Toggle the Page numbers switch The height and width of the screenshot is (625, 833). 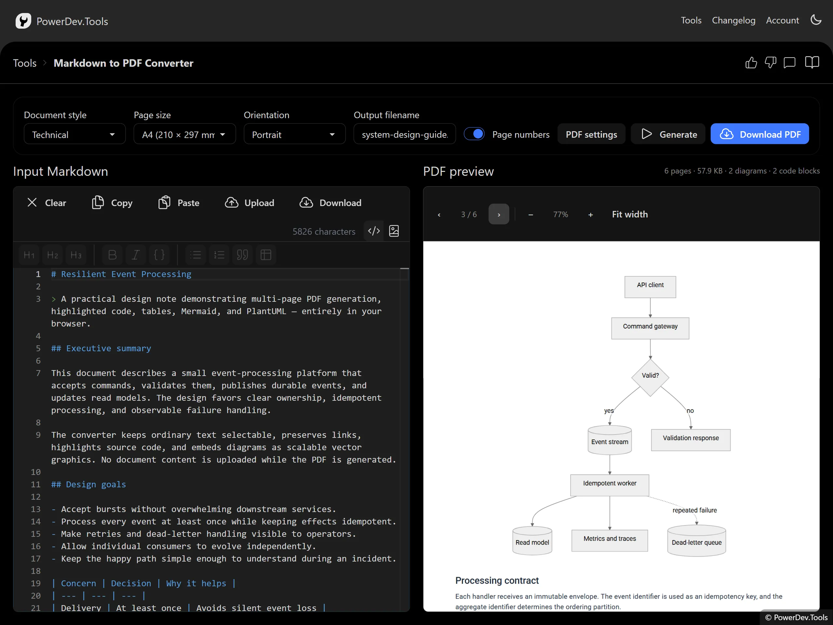(x=474, y=134)
